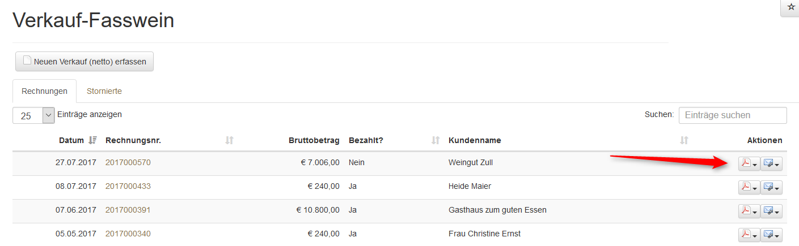Open invoice link 2017000433
This screenshot has width=799, height=246.
click(128, 186)
